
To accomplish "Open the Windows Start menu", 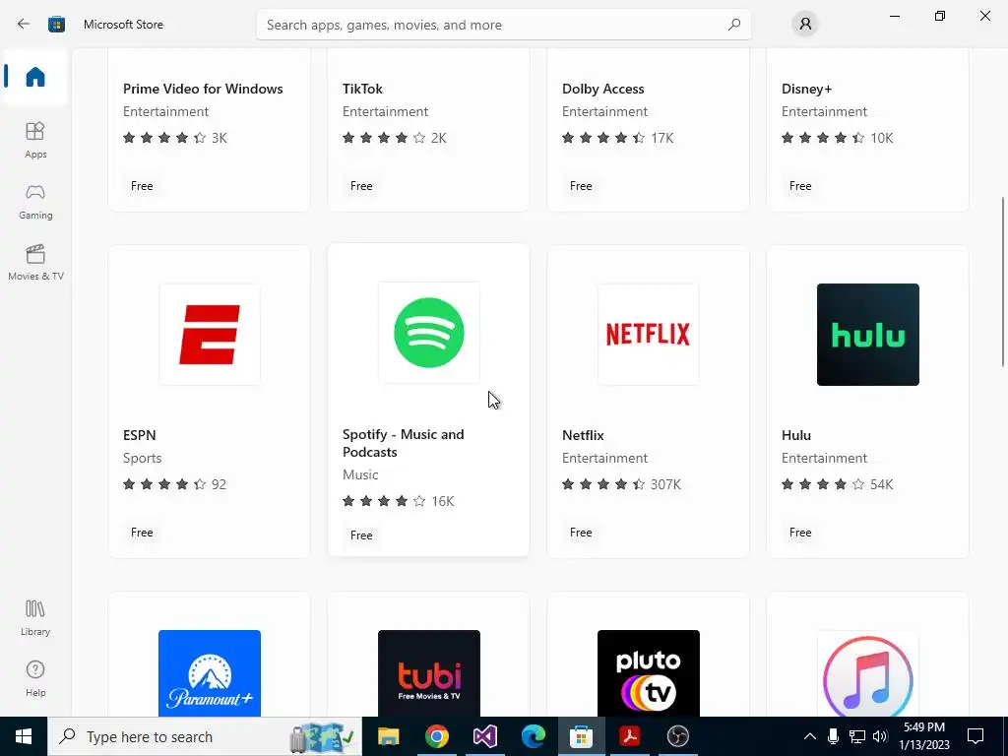I will [x=24, y=736].
